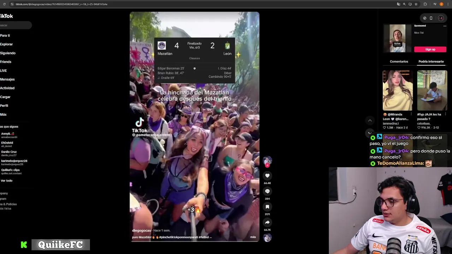The image size is (452, 254).
Task: Save video with the bookmark icon
Action: (x=267, y=207)
